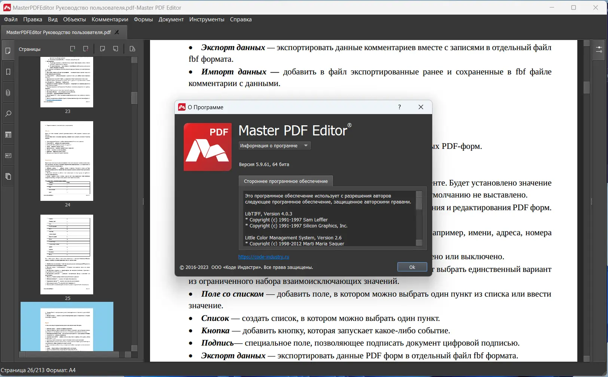Open the Справка menu

pos(241,19)
